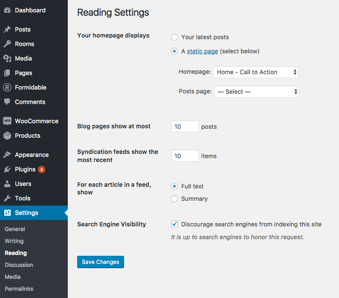Screen dimensions: 339x298
Task: Open Permalinks settings submenu item
Action: [x=19, y=289]
